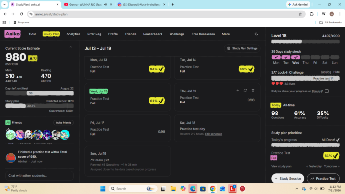Open the Analytics tab
This screenshot has height=194, width=345.
pyautogui.click(x=73, y=34)
